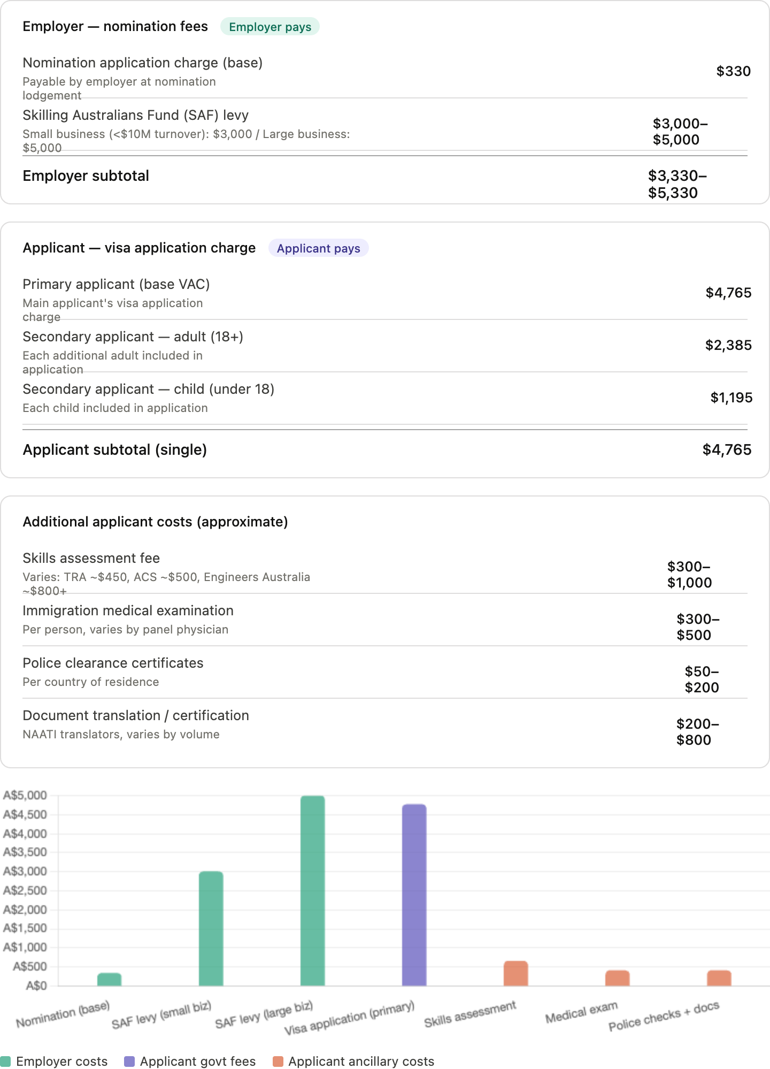Viewport: 770px width, 1069px height.
Task: Click the Medical exam chart bar
Action: [x=618, y=978]
